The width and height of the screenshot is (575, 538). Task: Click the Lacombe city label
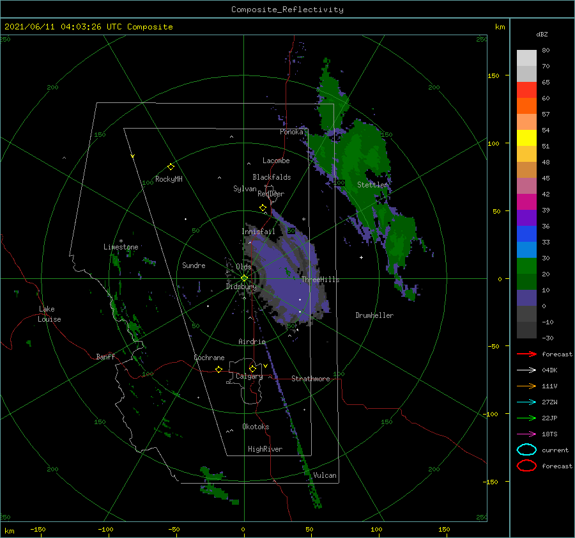(x=276, y=161)
